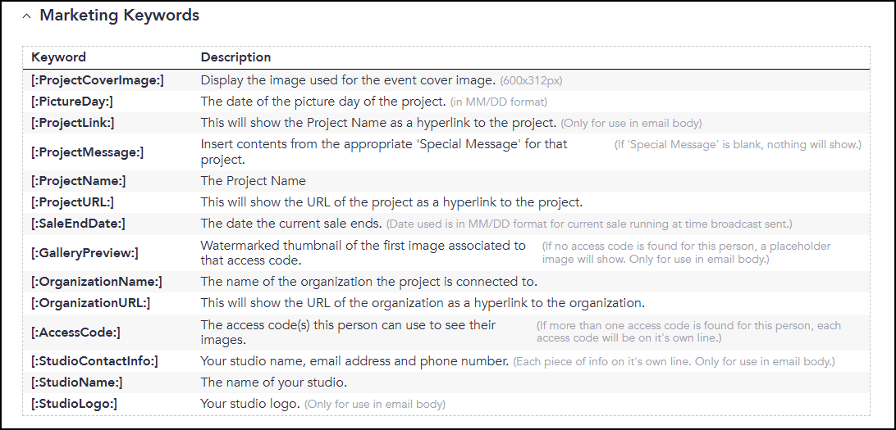Collapse the Marketing Keywords section chevron
The height and width of the screenshot is (430, 896).
point(26,16)
